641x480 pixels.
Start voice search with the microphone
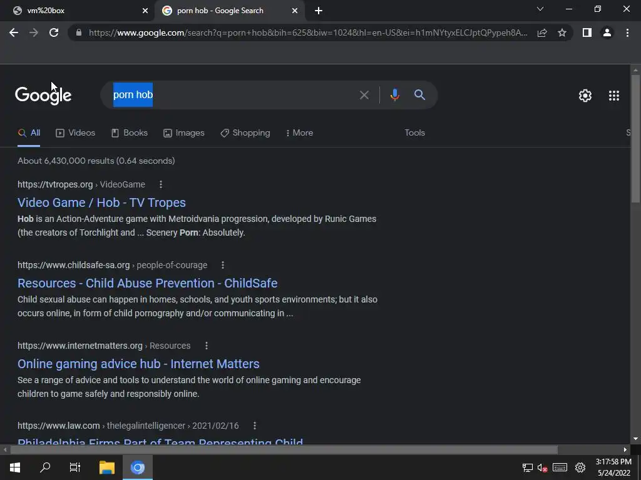point(394,95)
